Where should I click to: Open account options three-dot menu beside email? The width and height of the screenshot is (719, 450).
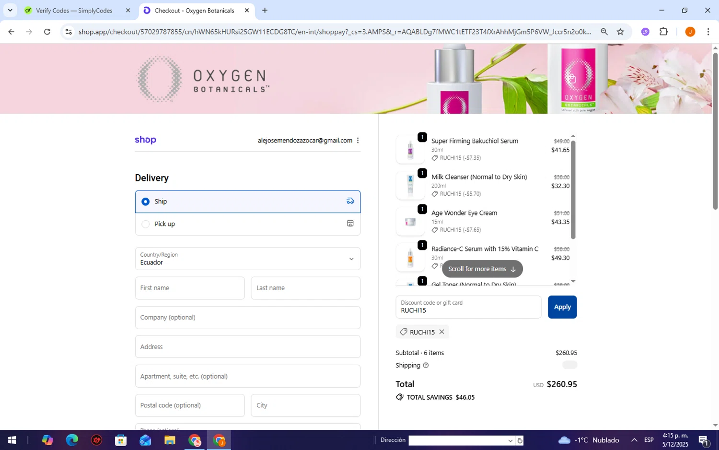click(358, 141)
